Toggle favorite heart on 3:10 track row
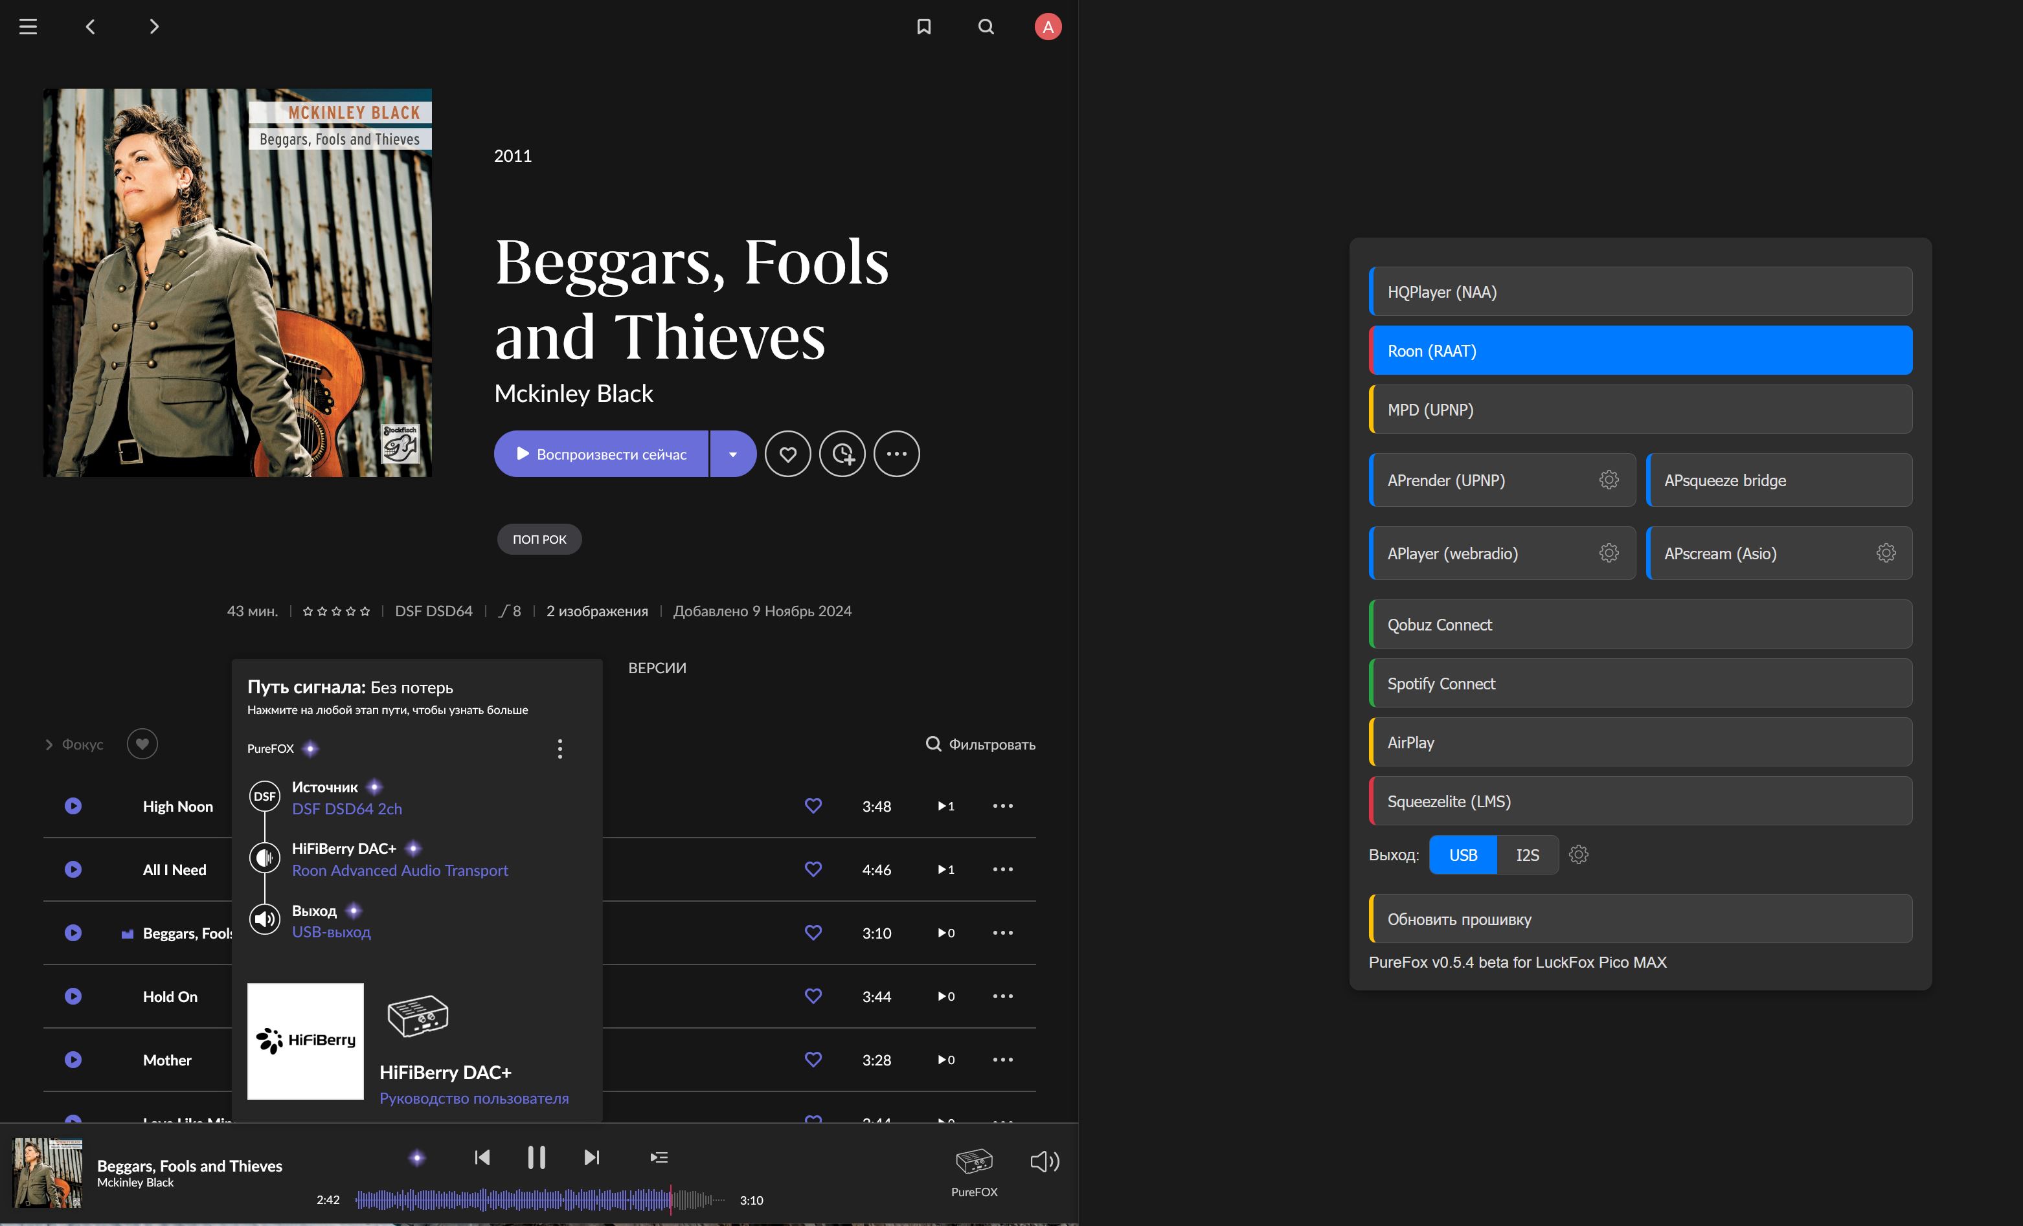 (x=813, y=933)
